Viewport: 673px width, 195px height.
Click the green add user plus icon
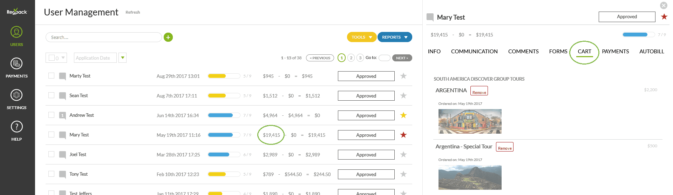click(168, 37)
